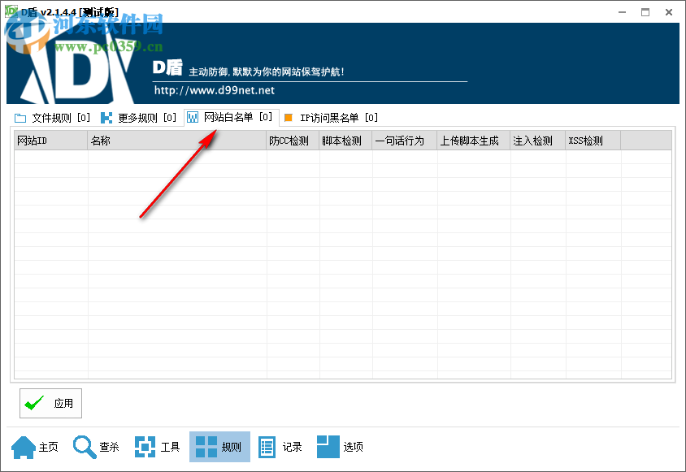
Task: Click the 一句话行为 column header
Action: 404,141
